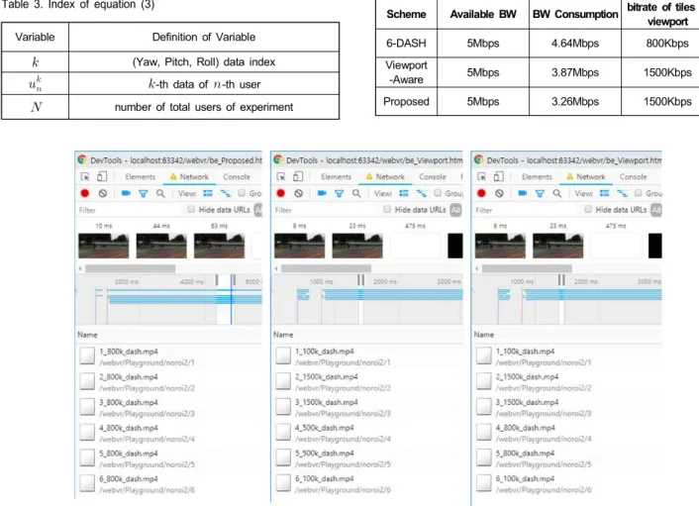The image size is (699, 506).
Task: Click 4.64Mbps cell in the scheme table
Action: point(575,44)
